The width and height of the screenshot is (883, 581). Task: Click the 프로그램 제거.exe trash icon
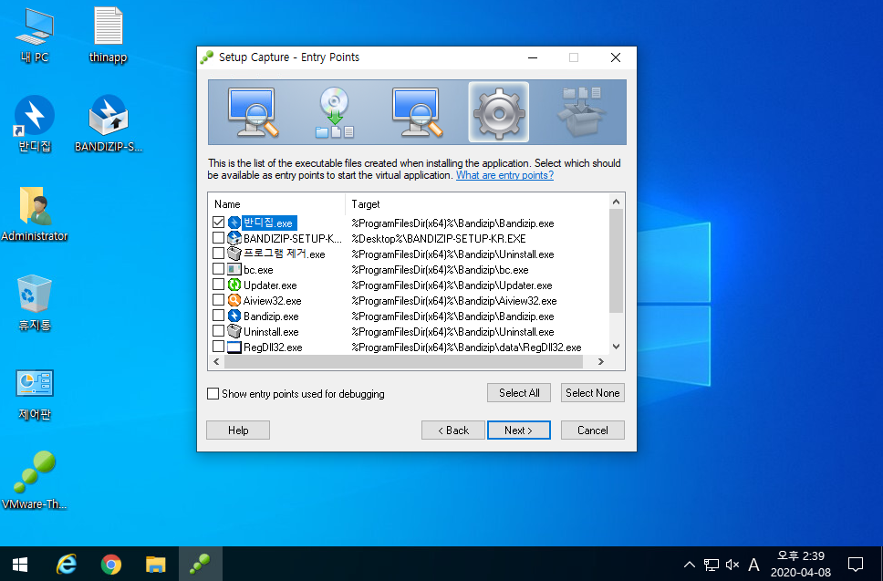[234, 254]
